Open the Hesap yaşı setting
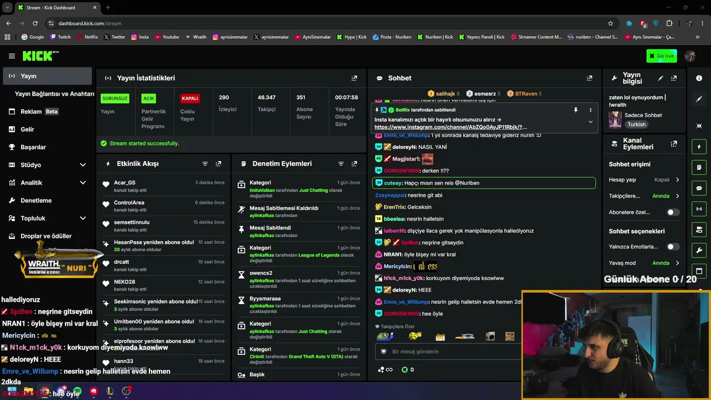This screenshot has height=400, width=711. (644, 180)
